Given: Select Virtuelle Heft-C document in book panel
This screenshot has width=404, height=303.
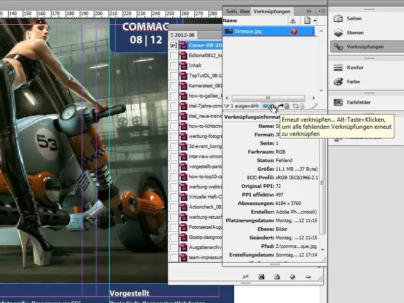Looking at the screenshot, I should point(200,197).
